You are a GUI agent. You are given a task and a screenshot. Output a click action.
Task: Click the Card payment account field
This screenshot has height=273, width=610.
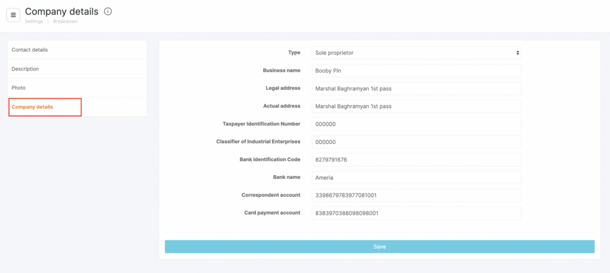pyautogui.click(x=416, y=213)
